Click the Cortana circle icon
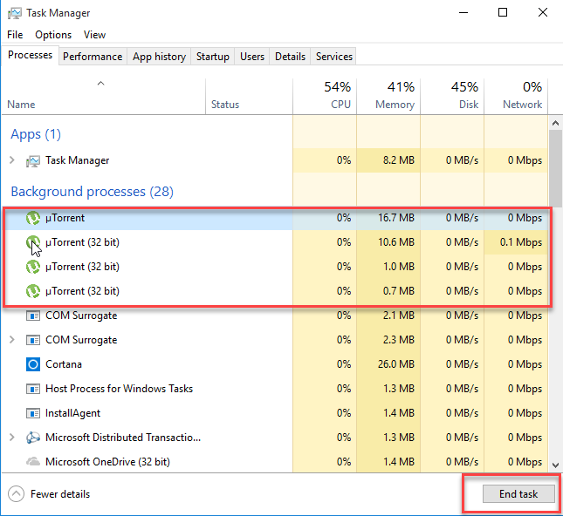Image resolution: width=563 pixels, height=516 pixels. tap(33, 364)
